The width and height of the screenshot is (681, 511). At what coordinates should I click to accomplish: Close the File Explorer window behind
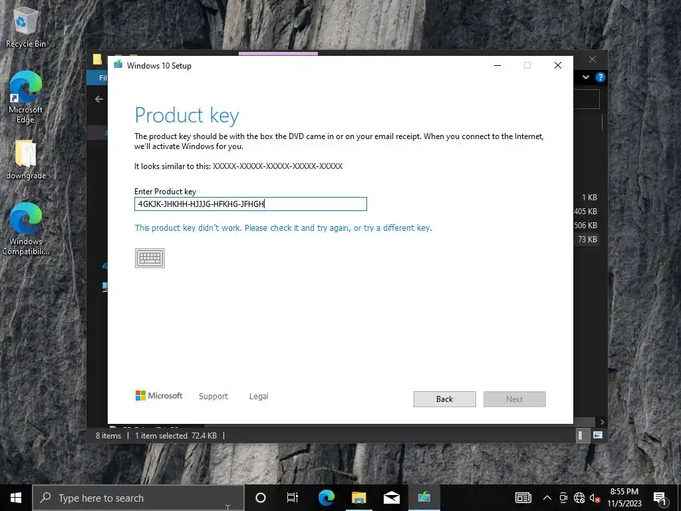tap(593, 59)
